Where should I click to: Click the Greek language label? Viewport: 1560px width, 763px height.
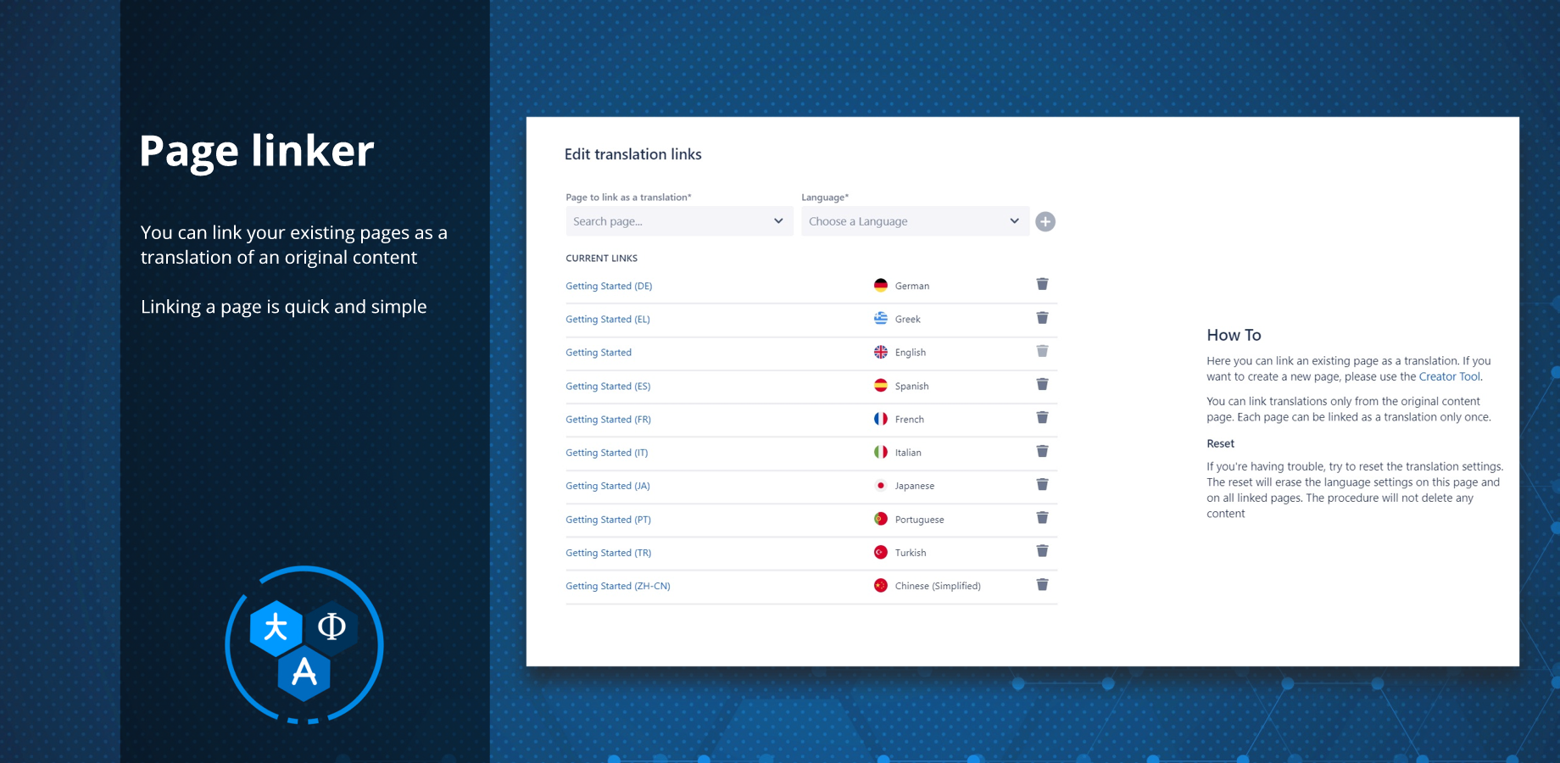(x=908, y=320)
